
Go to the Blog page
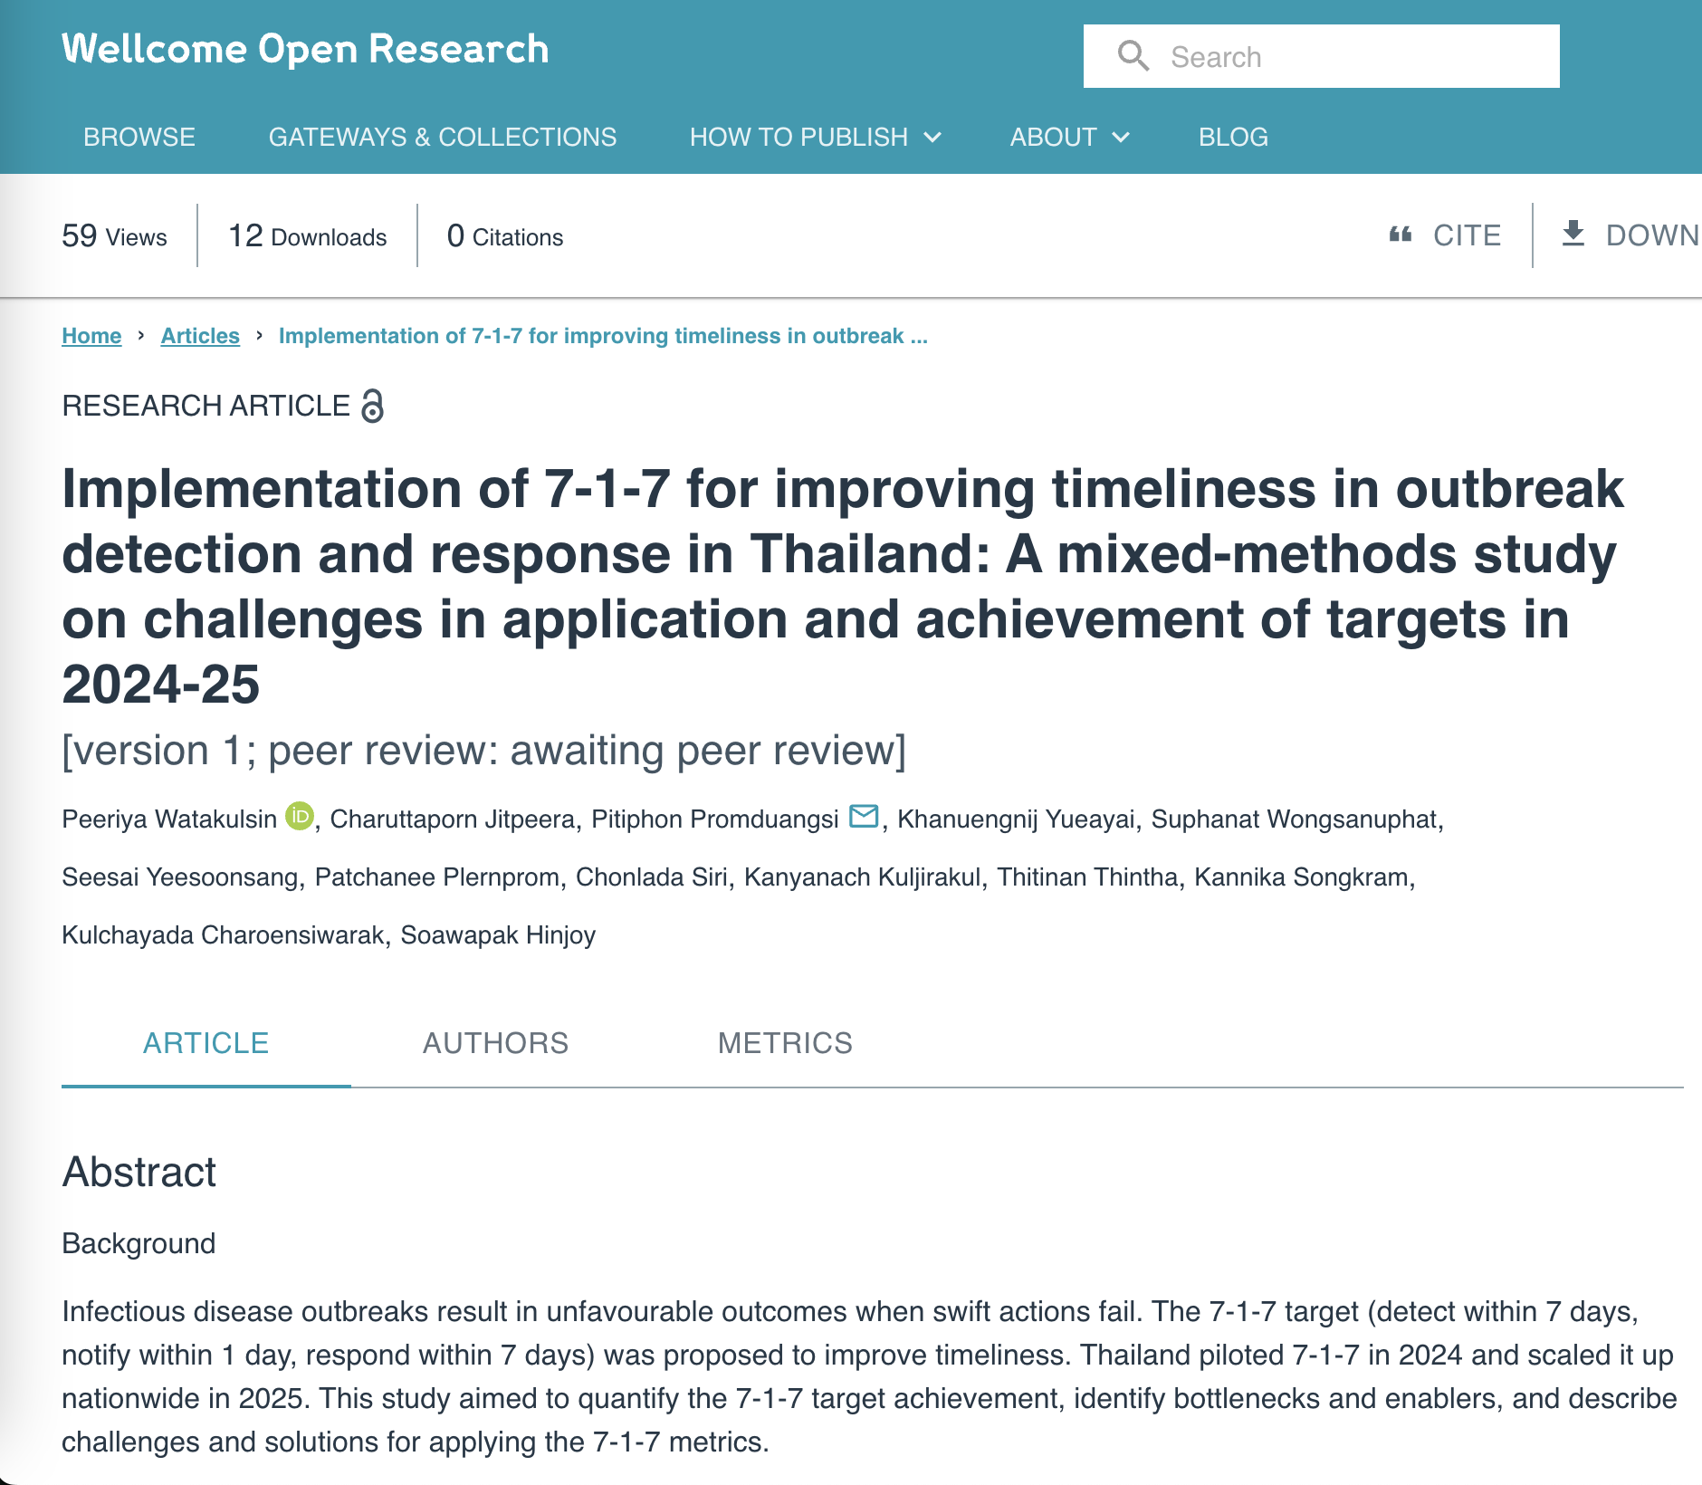pos(1233,137)
